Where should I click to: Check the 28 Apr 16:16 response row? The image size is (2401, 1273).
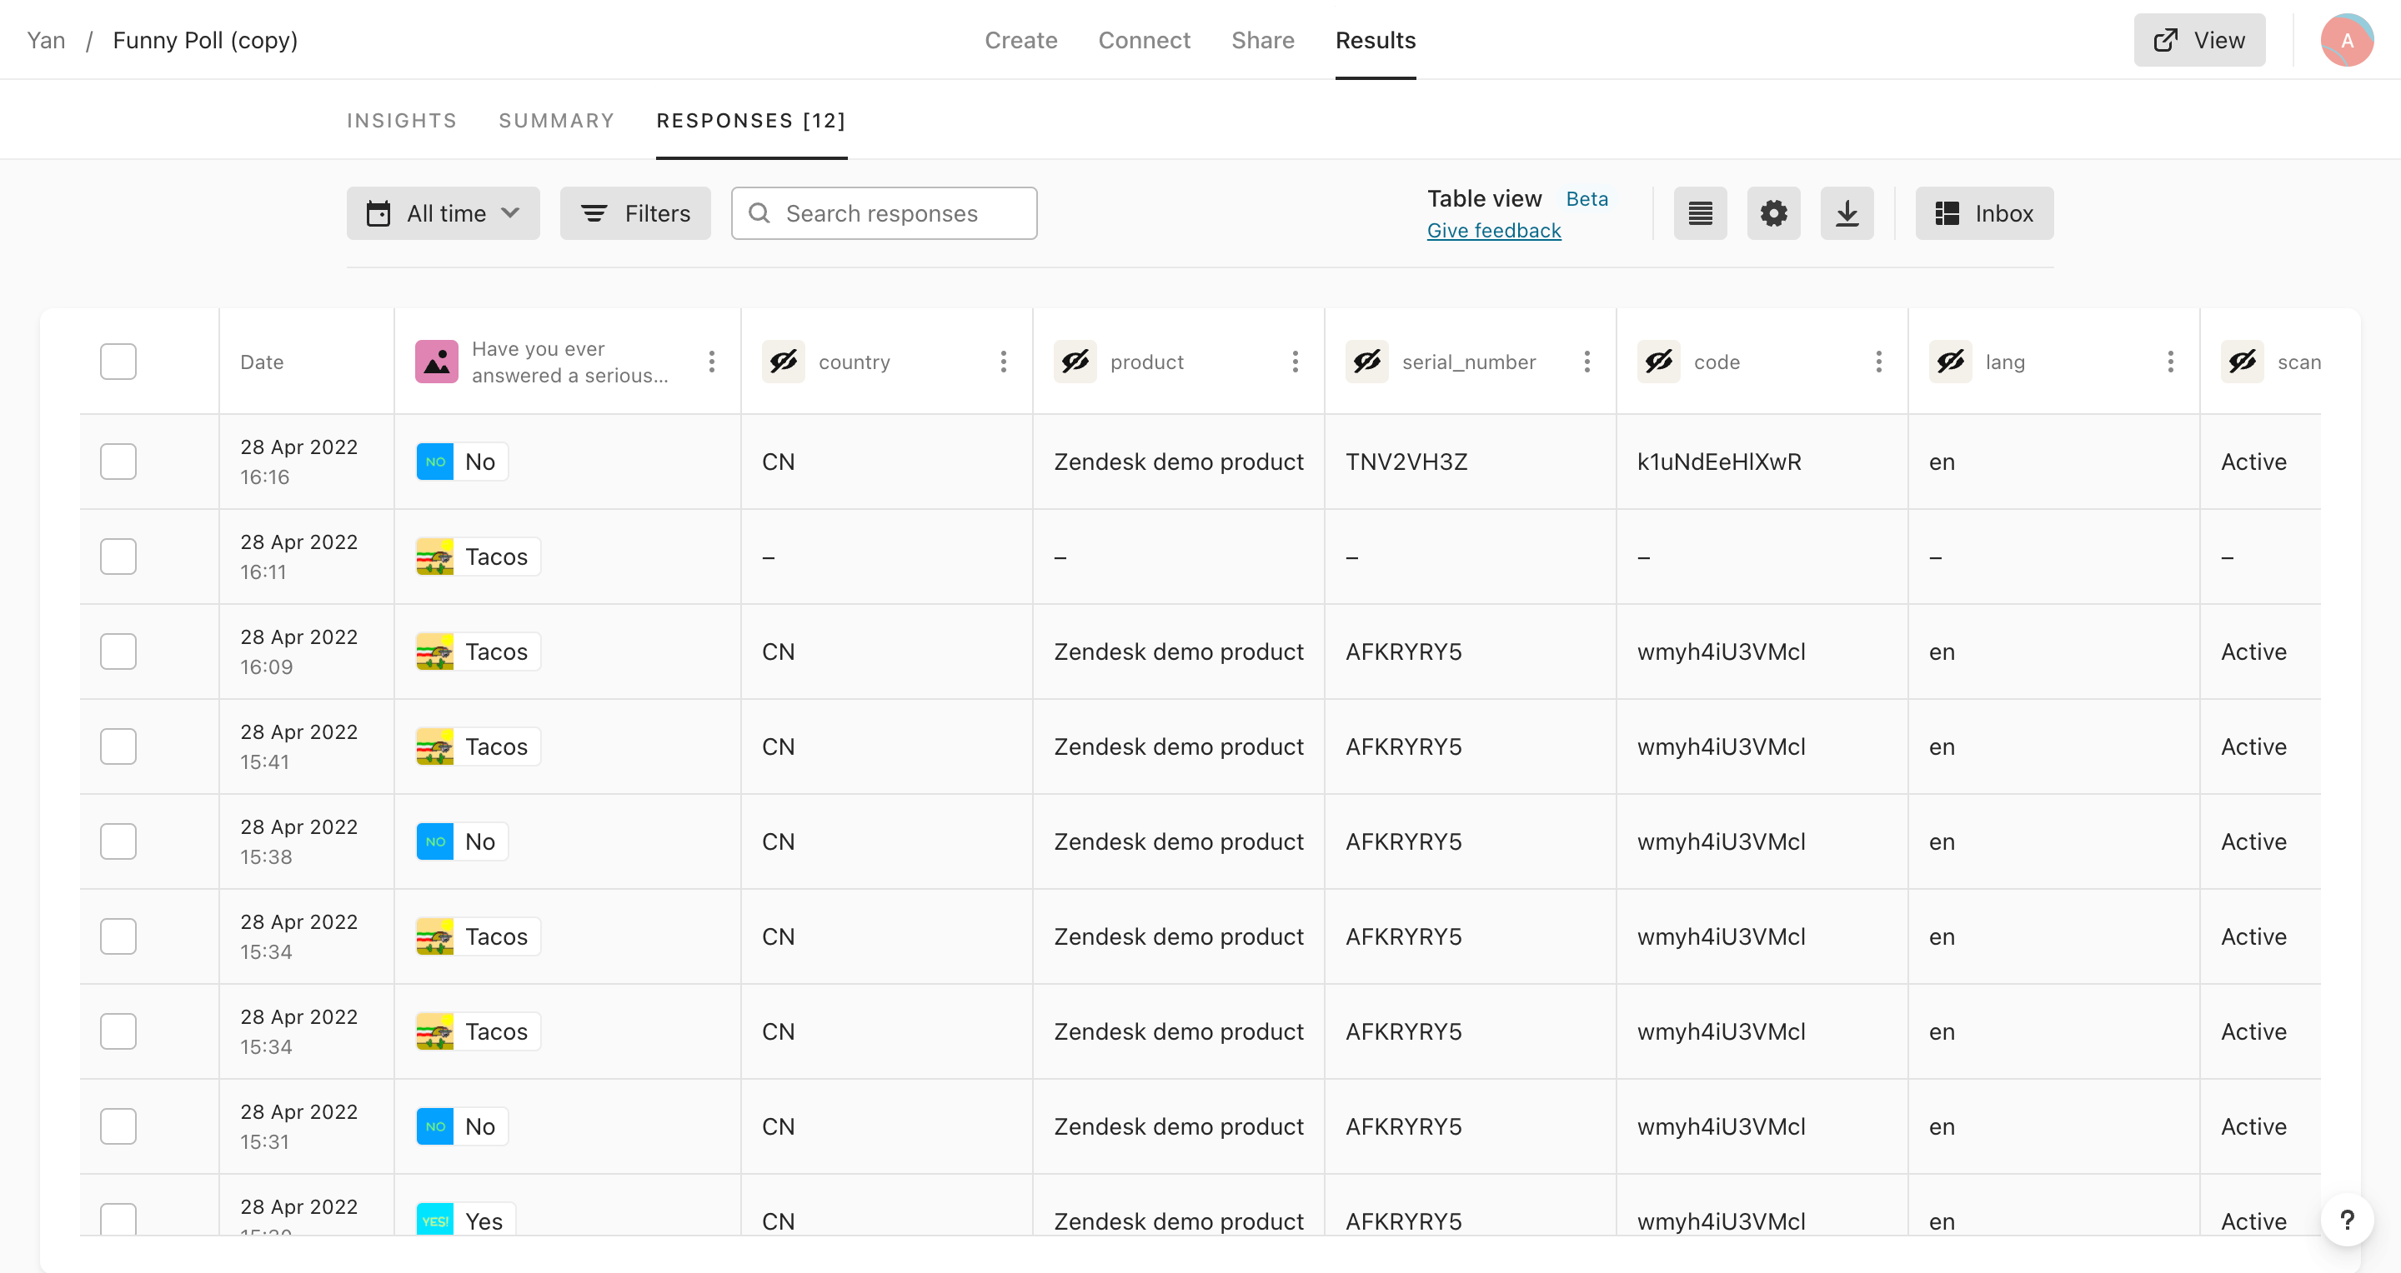coord(118,461)
